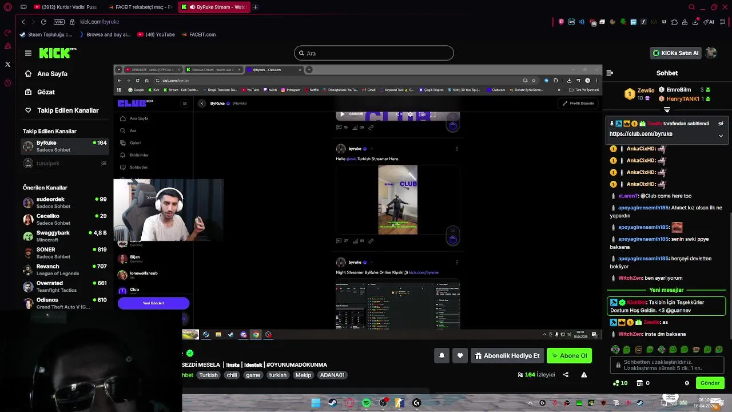
Task: Open Cecelko recommended channel
Action: pyautogui.click(x=65, y=220)
